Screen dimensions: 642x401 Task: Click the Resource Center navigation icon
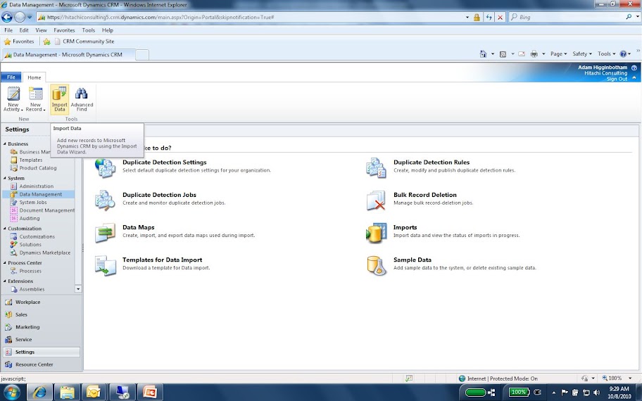click(8, 364)
